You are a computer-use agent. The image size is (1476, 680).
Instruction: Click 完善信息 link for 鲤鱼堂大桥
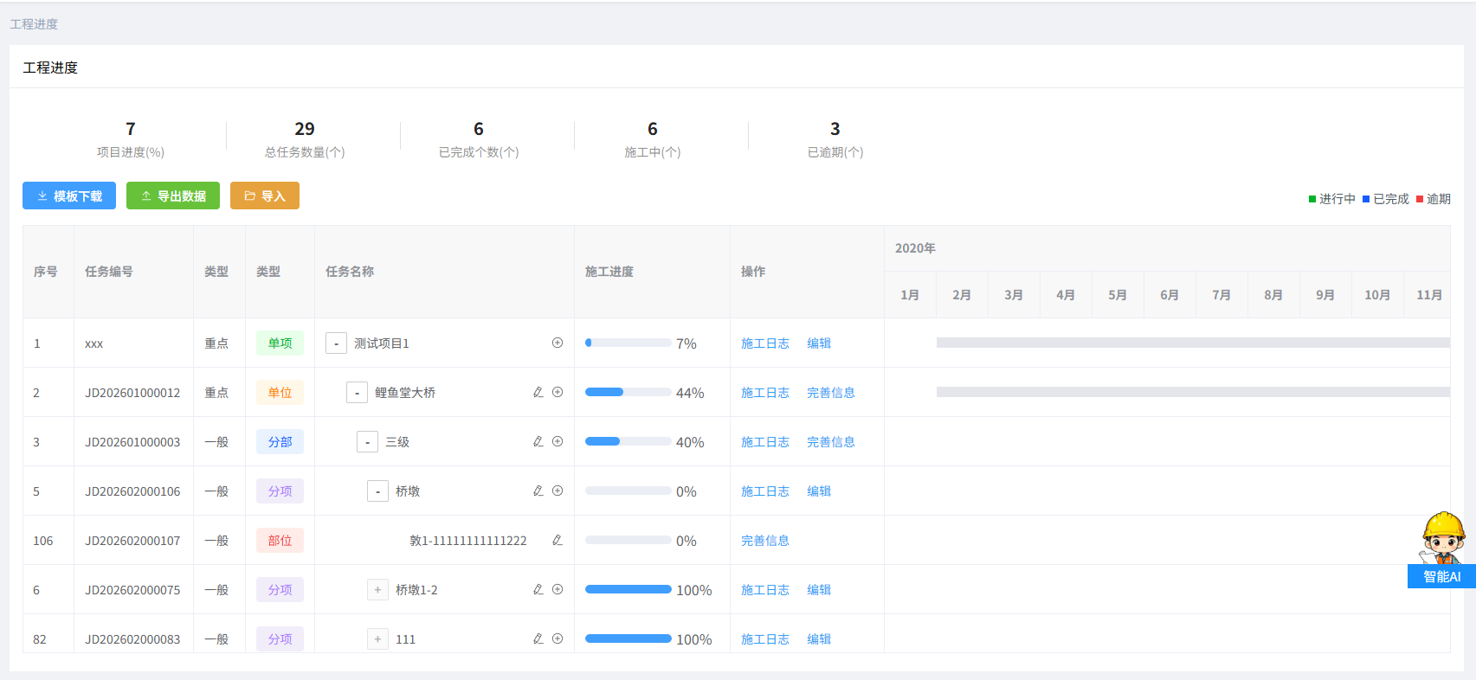coord(831,393)
